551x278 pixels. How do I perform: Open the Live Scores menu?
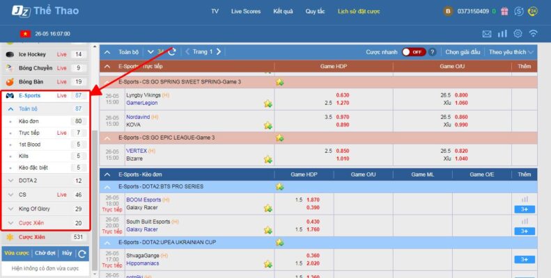coord(246,11)
